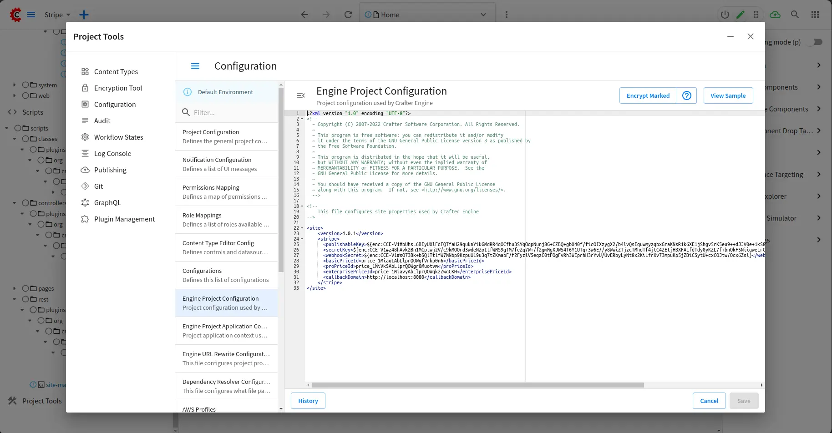Click the Encrypt Marked button
This screenshot has height=433, width=832.
click(x=648, y=96)
